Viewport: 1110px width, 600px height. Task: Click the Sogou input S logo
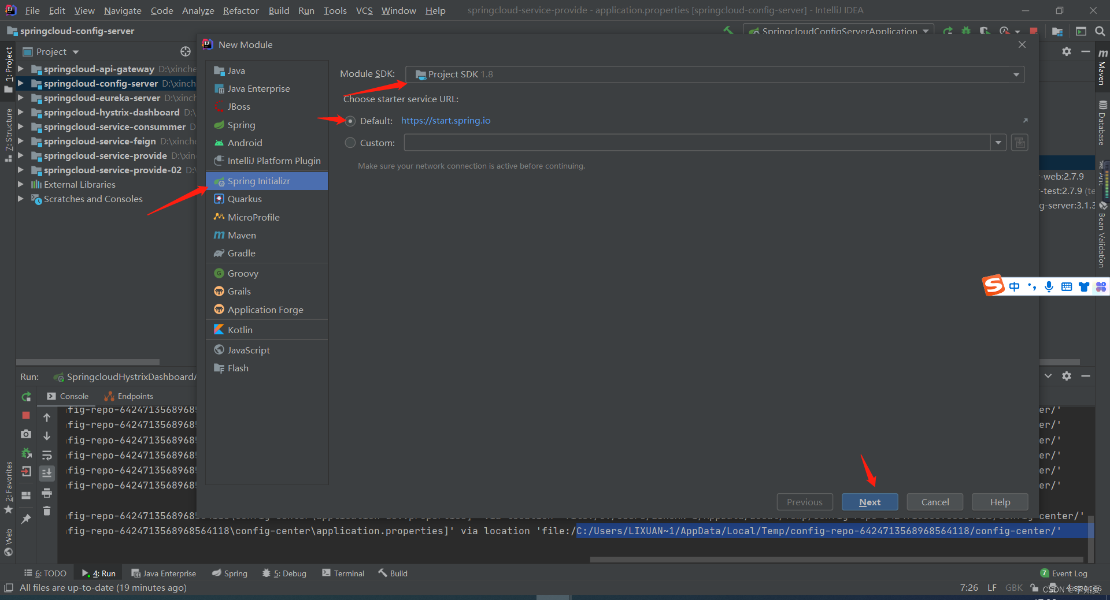[x=994, y=285]
